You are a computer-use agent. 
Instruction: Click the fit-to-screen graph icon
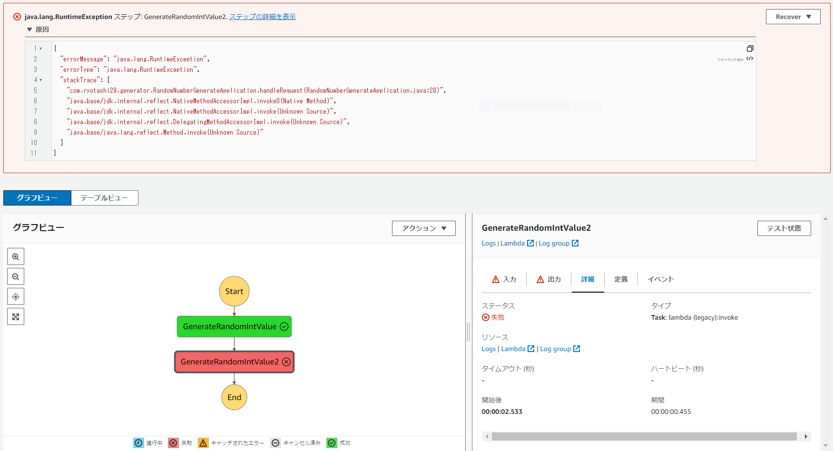[x=16, y=317]
